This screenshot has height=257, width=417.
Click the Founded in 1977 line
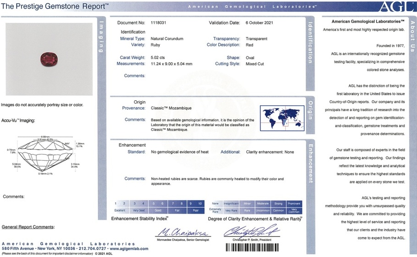[x=390, y=46]
